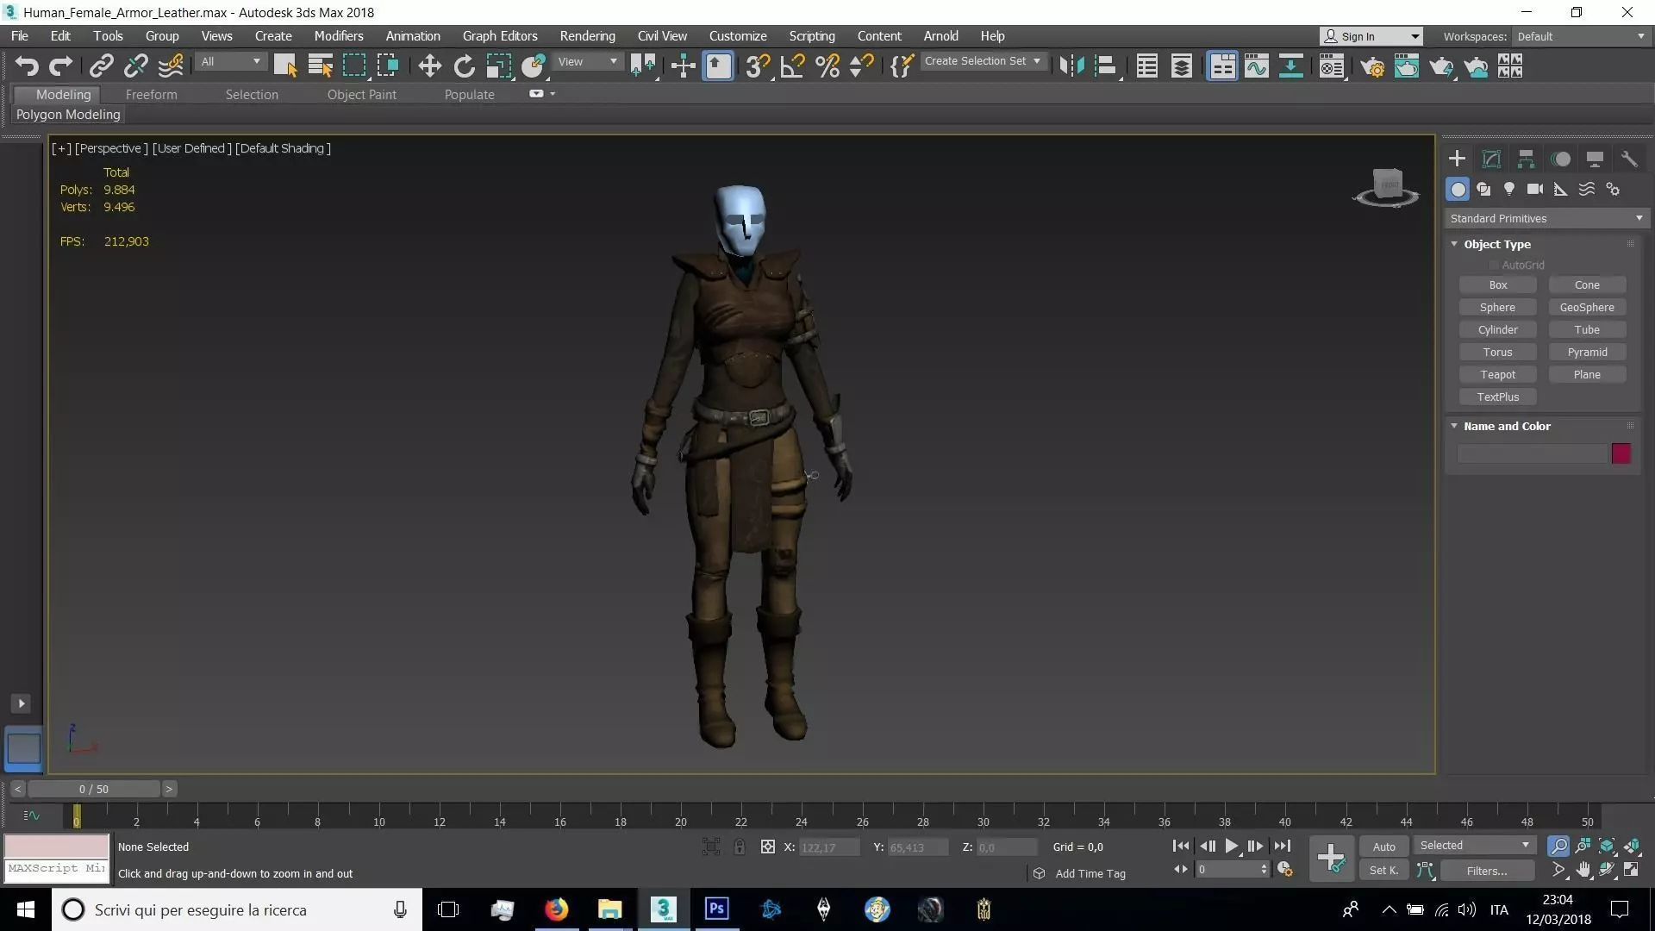Open Render Setup dialog
The image size is (1655, 931).
1372,66
